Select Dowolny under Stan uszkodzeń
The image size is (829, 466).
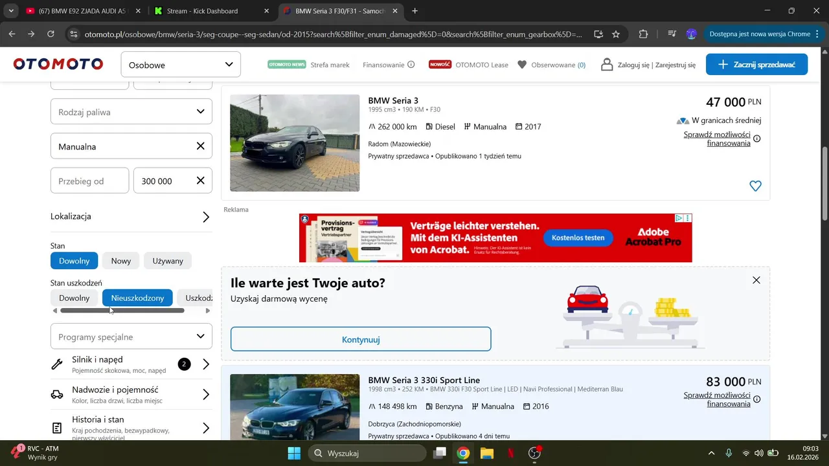[x=74, y=298]
